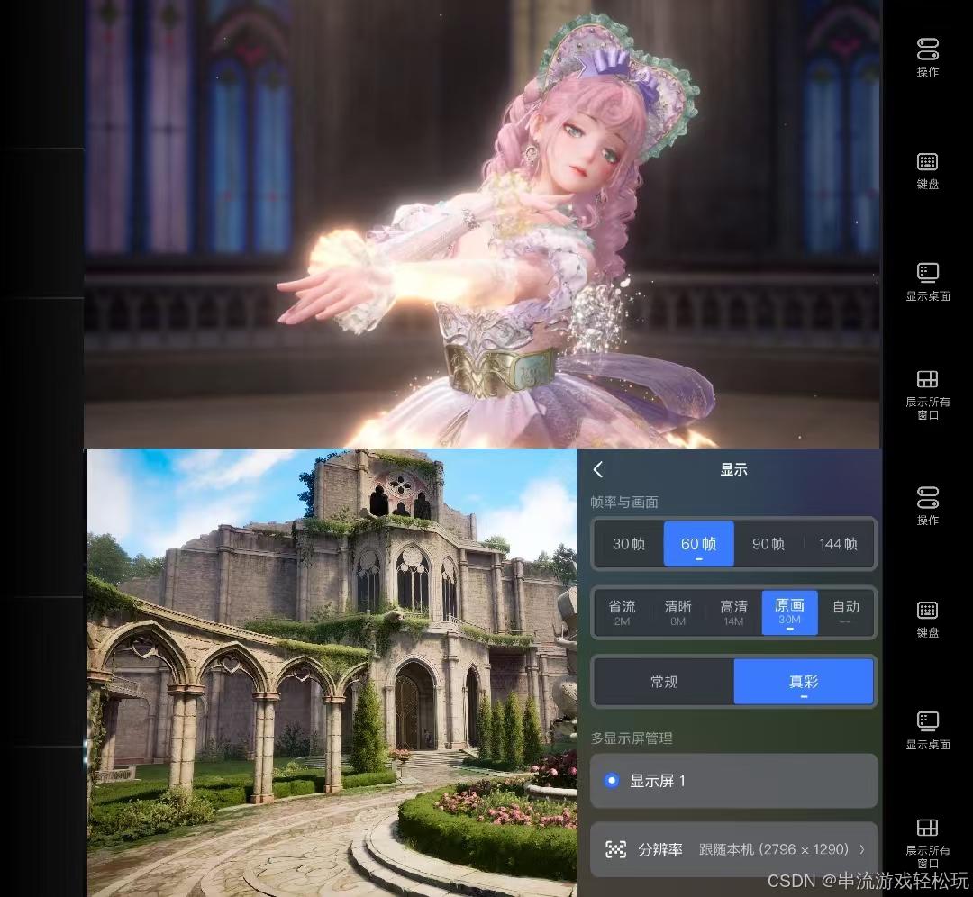Select 60 帧 frame rate

699,544
